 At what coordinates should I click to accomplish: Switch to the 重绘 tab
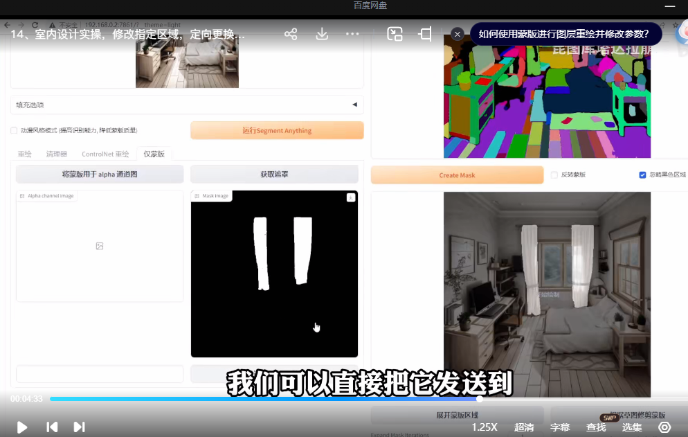pos(25,154)
